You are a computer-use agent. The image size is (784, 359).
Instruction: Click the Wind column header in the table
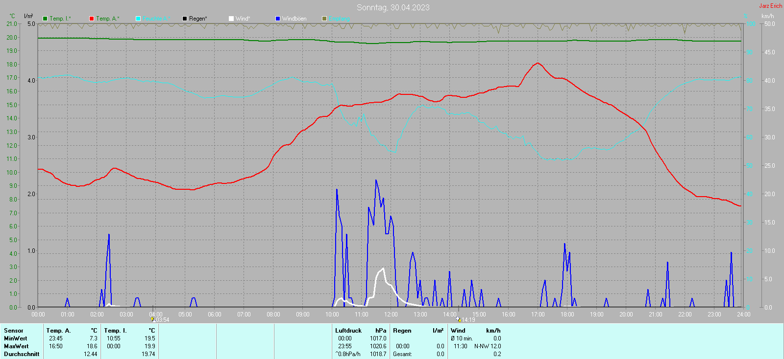point(458,331)
